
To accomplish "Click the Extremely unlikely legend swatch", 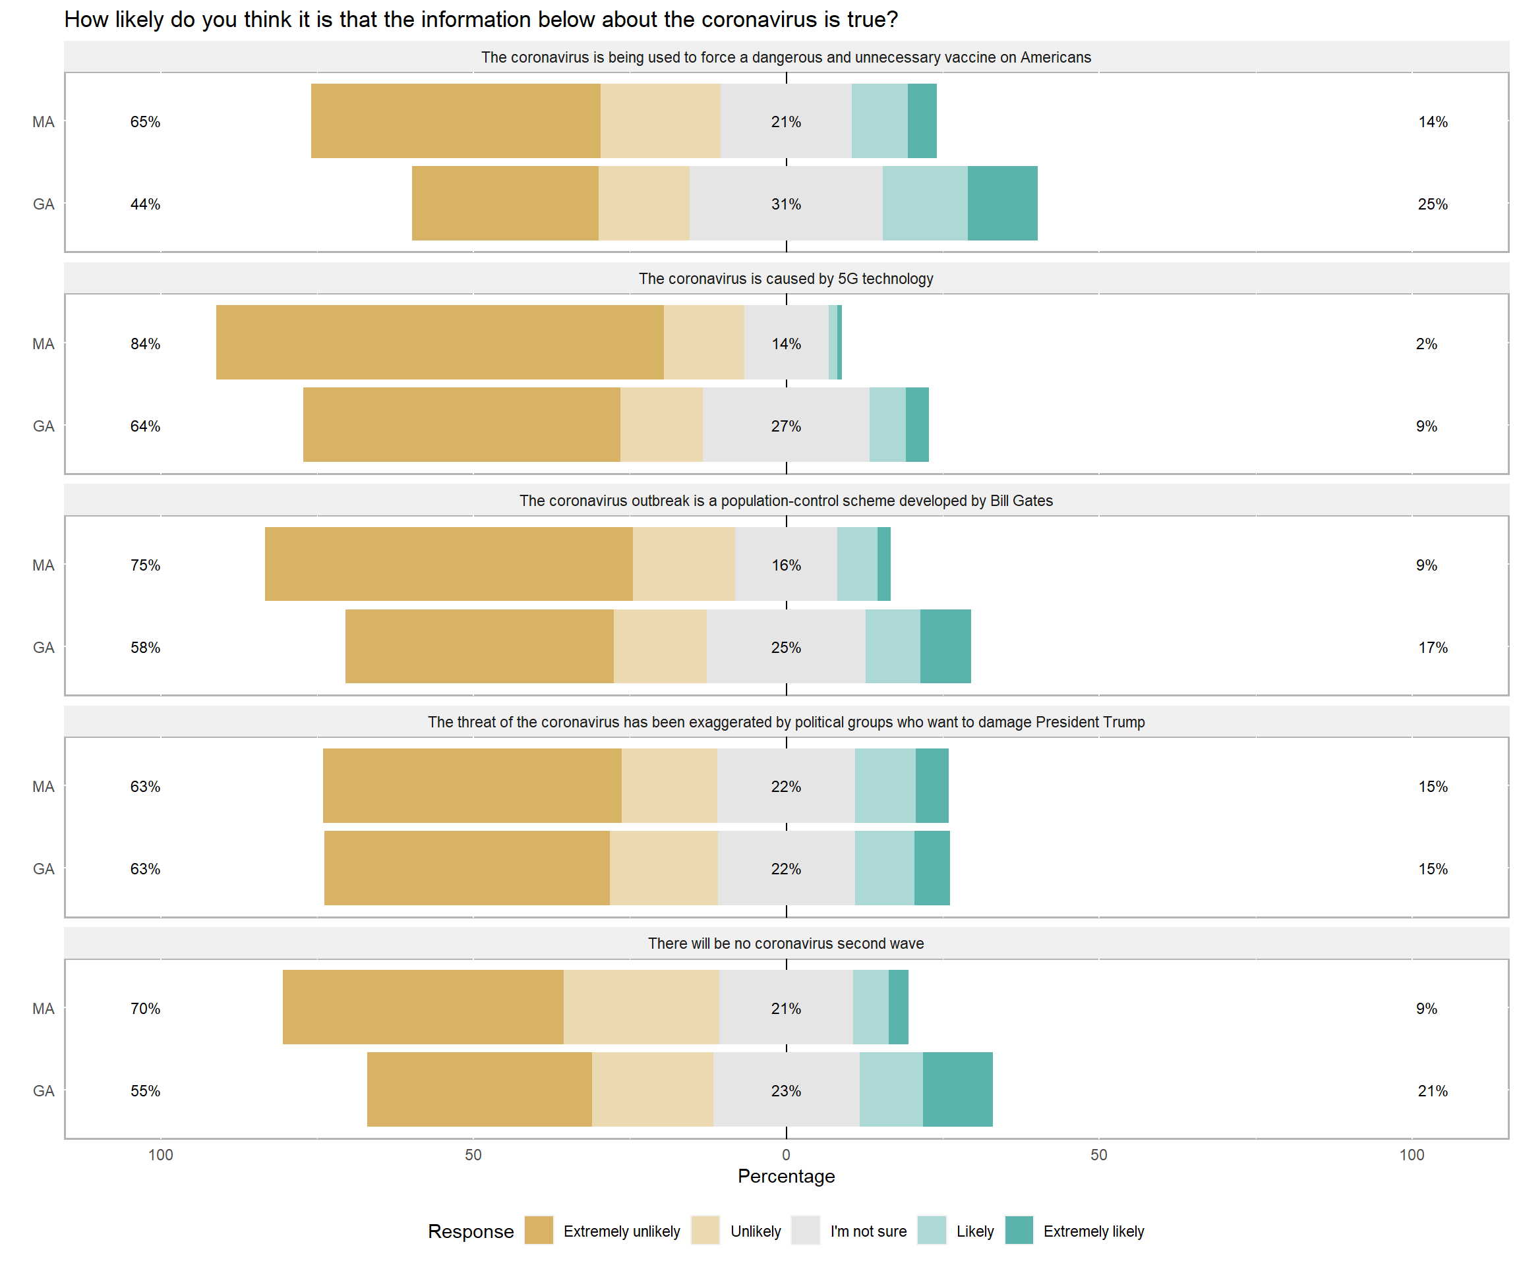I will click(x=539, y=1230).
